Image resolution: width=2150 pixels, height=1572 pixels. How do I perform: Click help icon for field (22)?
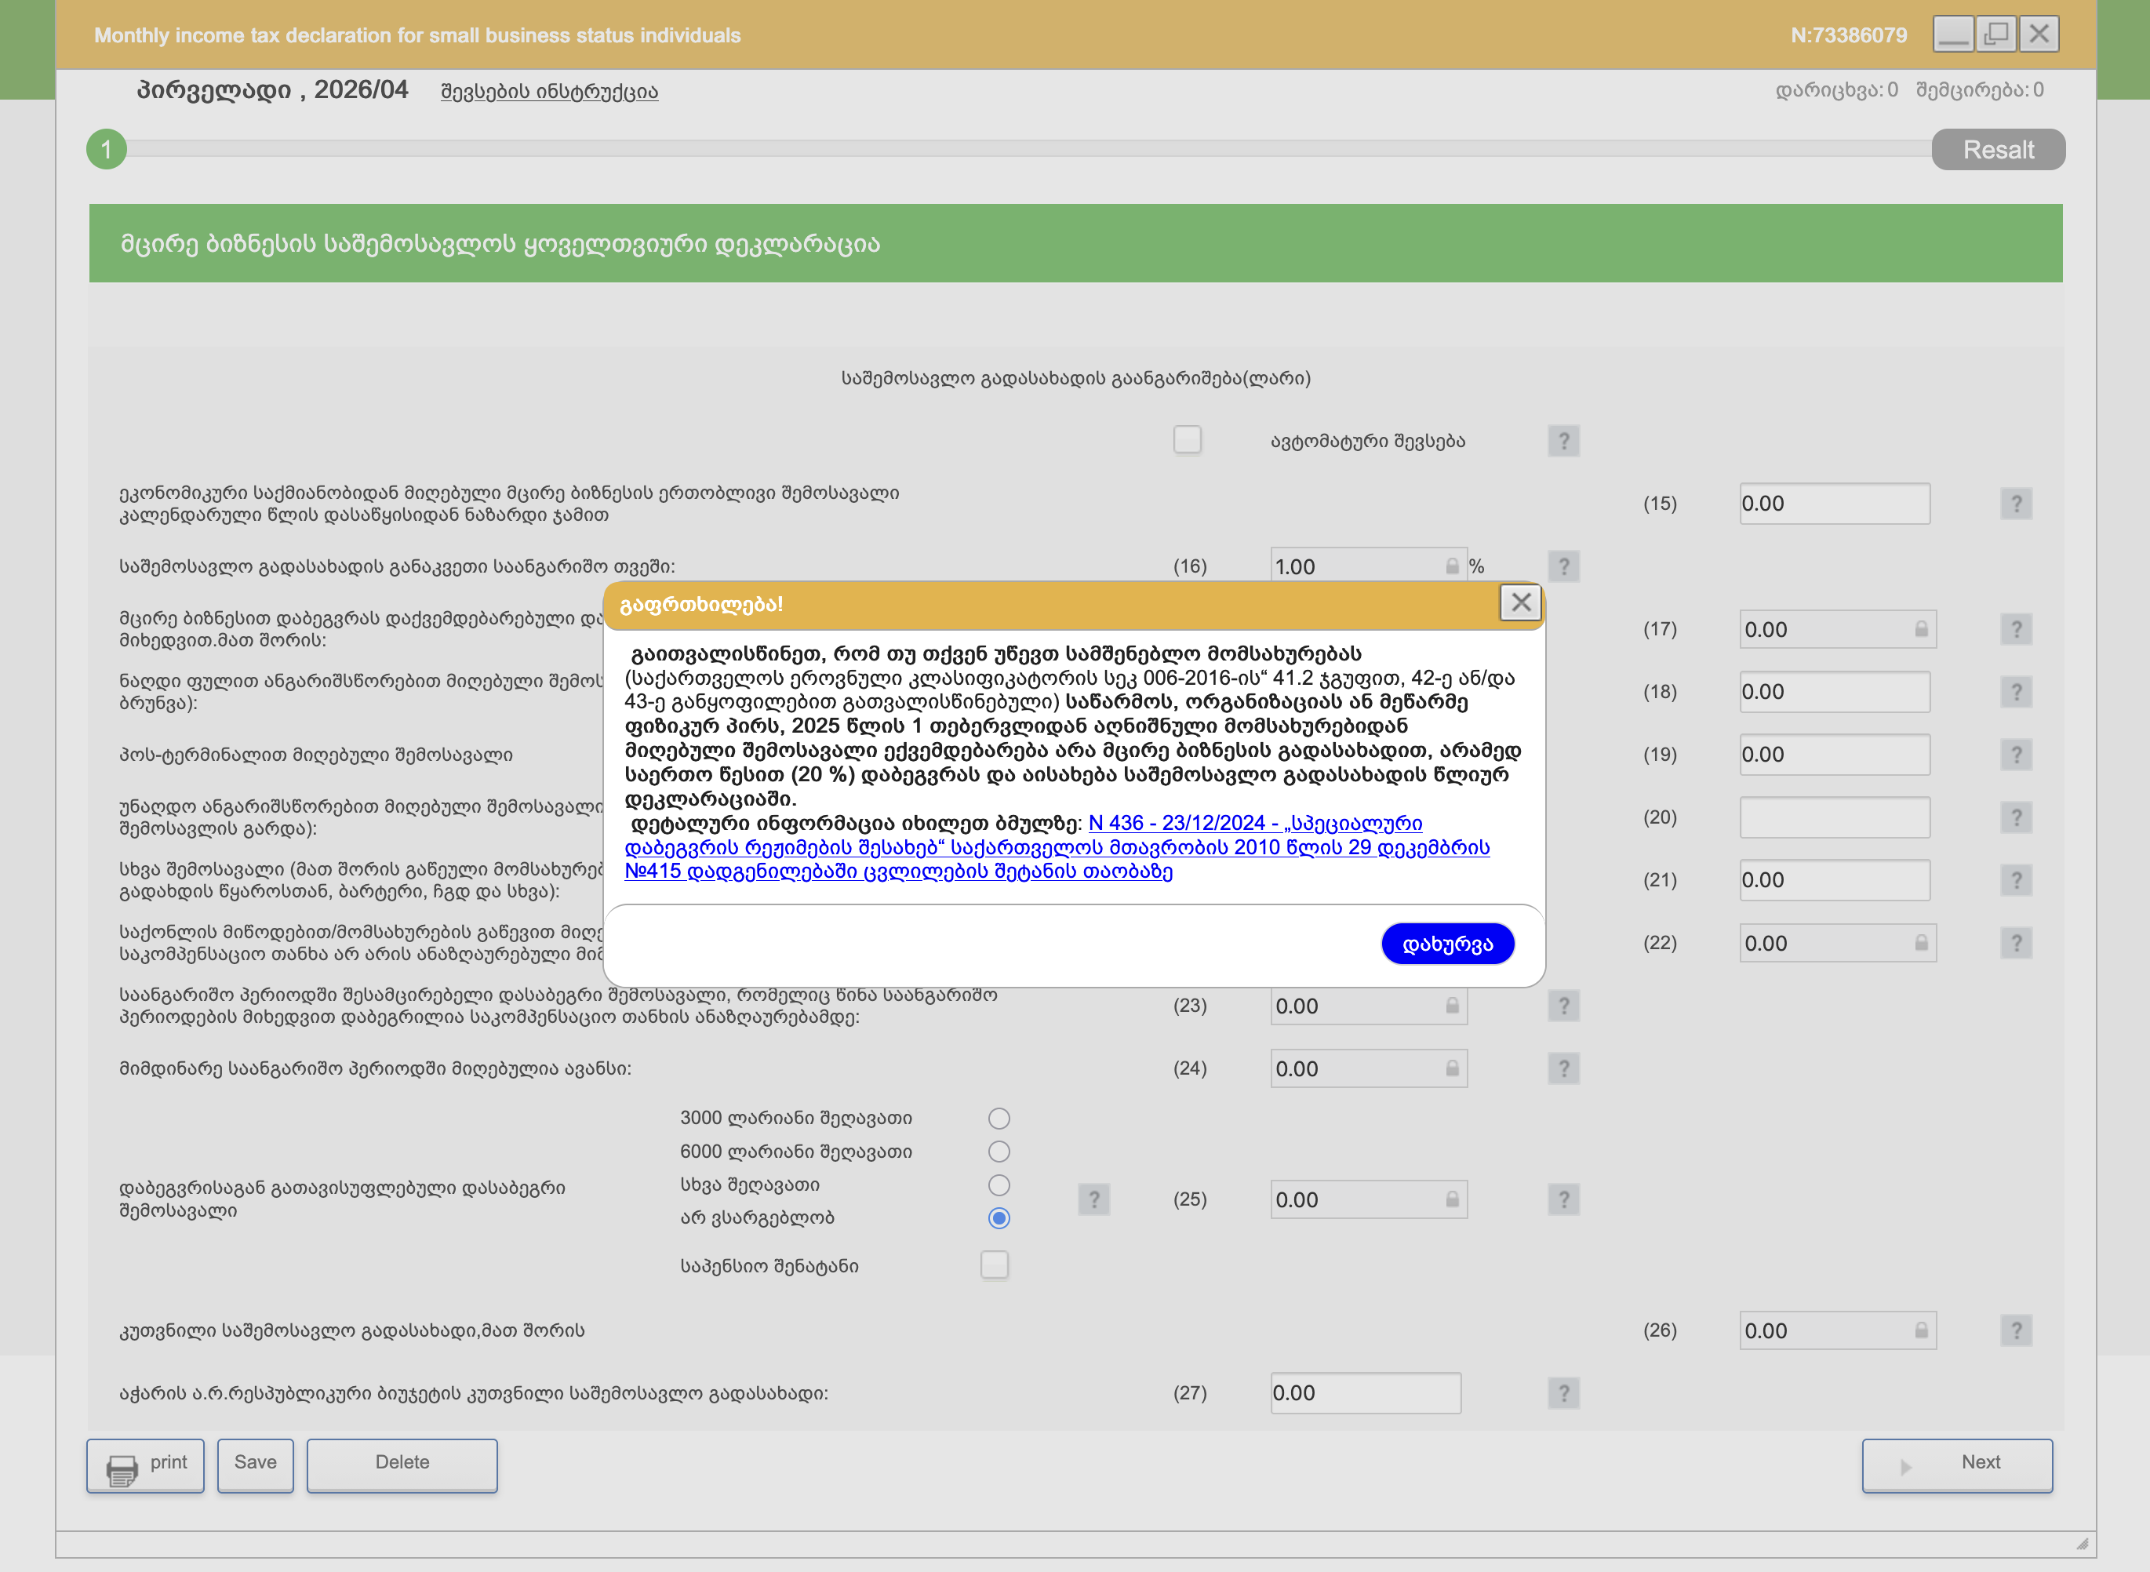pos(2016,943)
